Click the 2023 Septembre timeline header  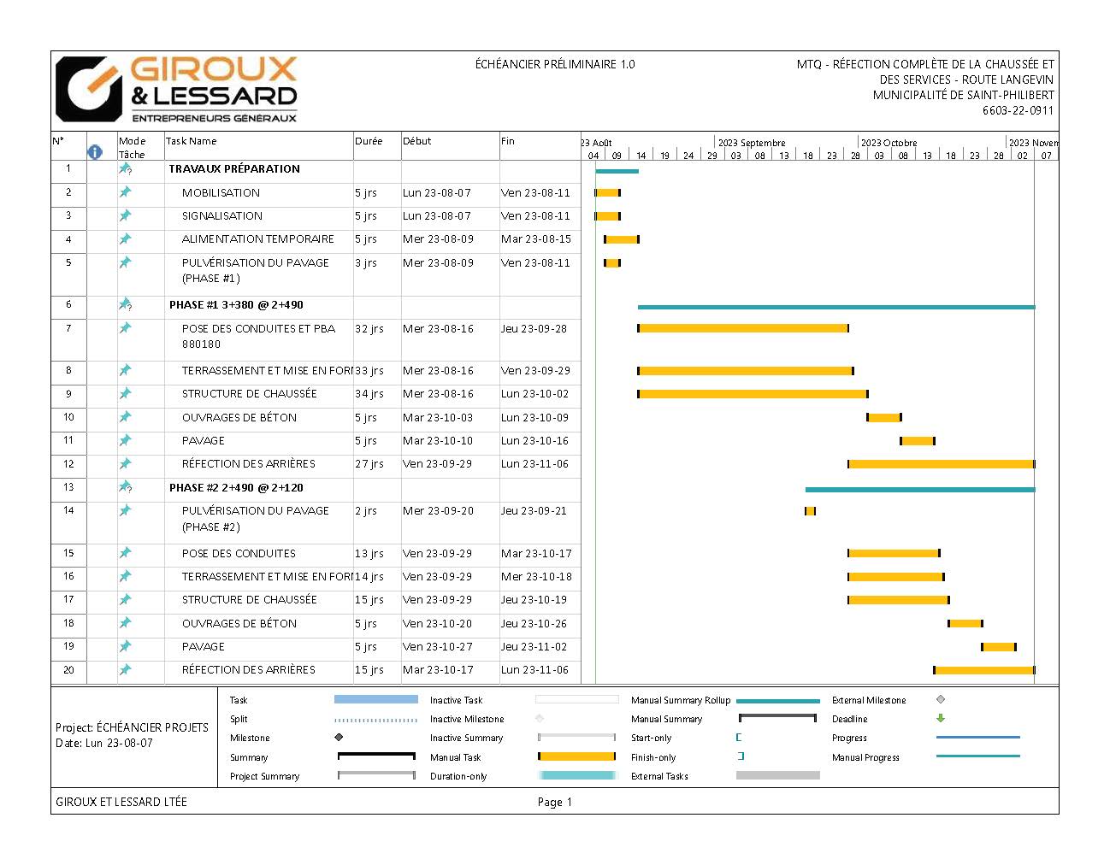click(x=752, y=143)
